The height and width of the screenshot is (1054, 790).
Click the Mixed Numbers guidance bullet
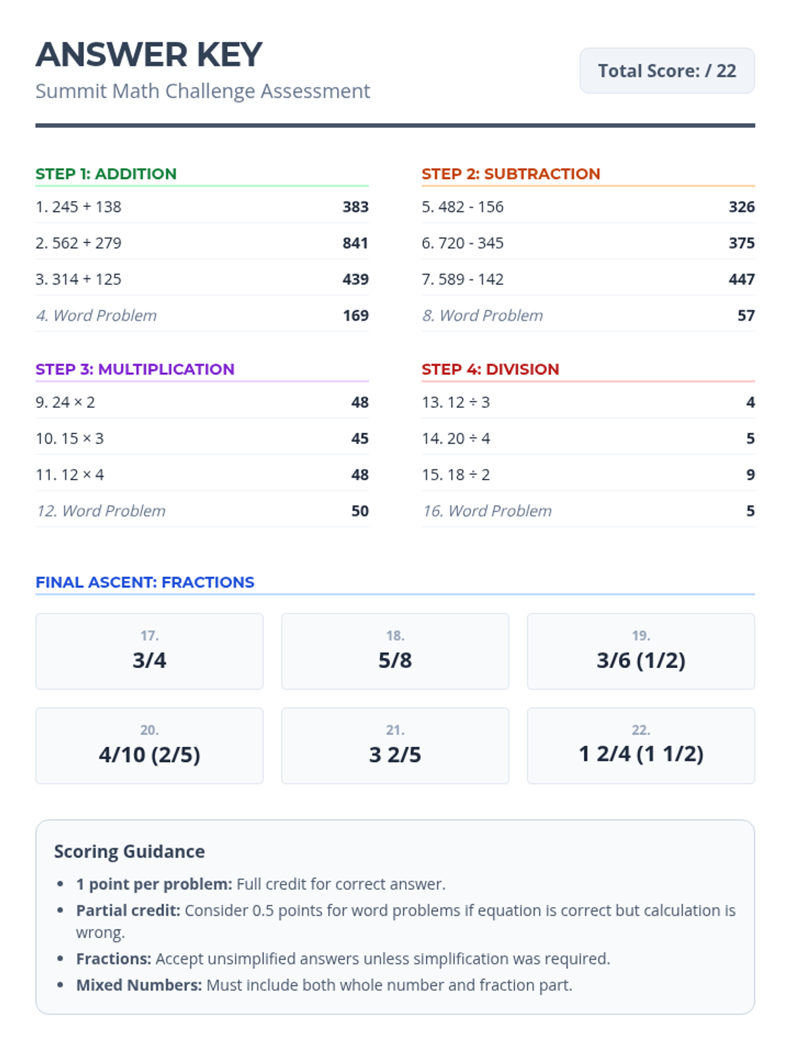click(x=324, y=985)
